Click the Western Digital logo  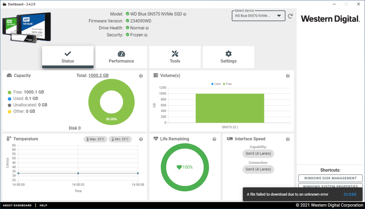coord(330,19)
